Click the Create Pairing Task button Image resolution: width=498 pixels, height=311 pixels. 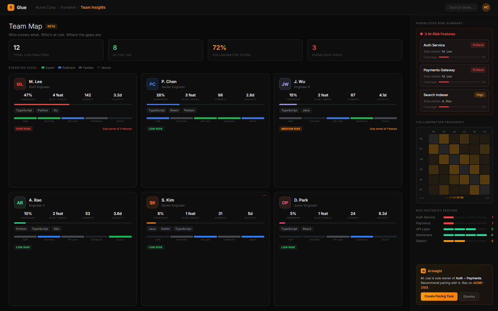click(439, 296)
